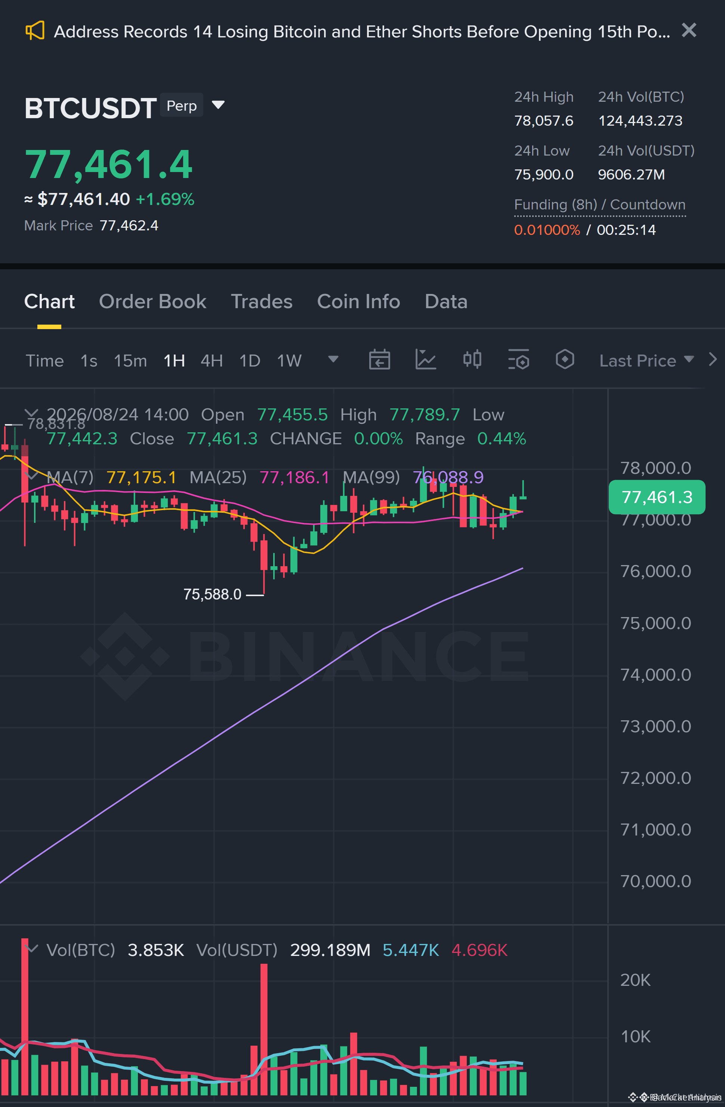The width and height of the screenshot is (725, 1107).
Task: Select the 4H interval
Action: 212,361
